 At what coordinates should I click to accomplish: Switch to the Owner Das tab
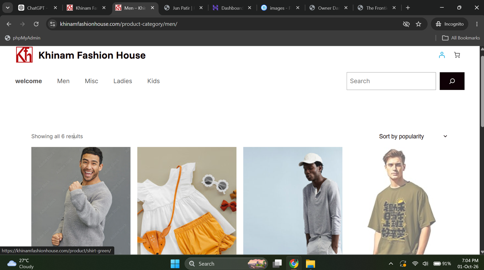click(329, 8)
